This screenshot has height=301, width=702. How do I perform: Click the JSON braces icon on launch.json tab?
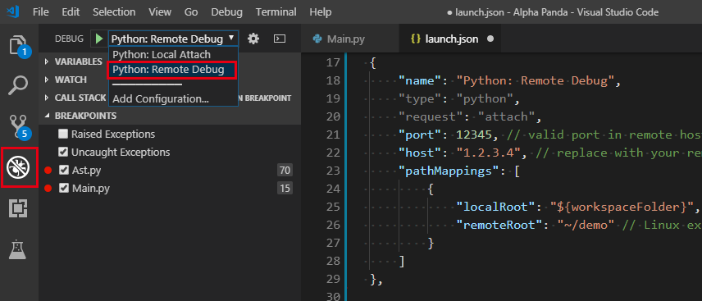point(416,39)
